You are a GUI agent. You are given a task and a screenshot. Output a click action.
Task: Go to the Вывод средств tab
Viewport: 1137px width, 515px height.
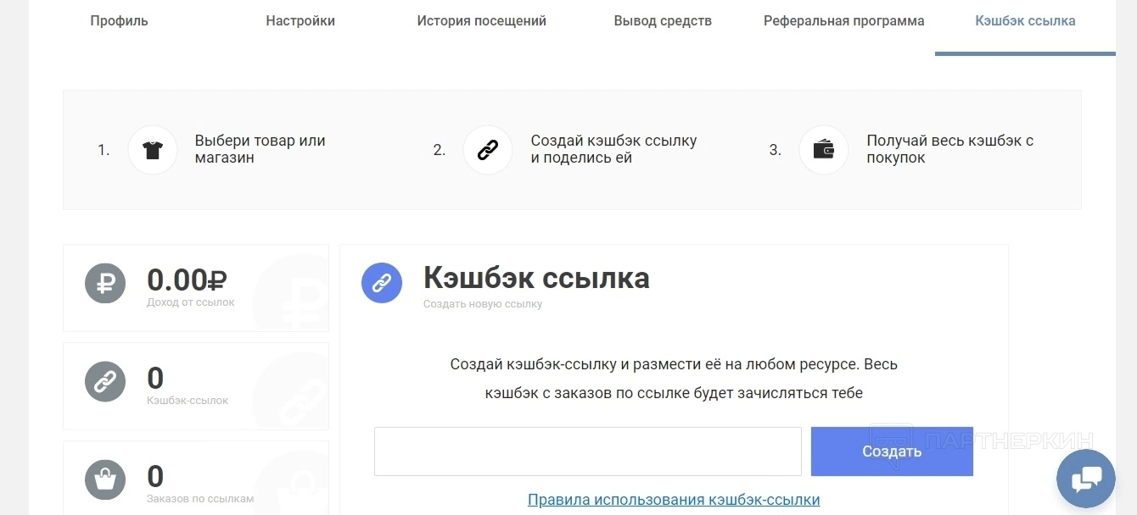663,21
